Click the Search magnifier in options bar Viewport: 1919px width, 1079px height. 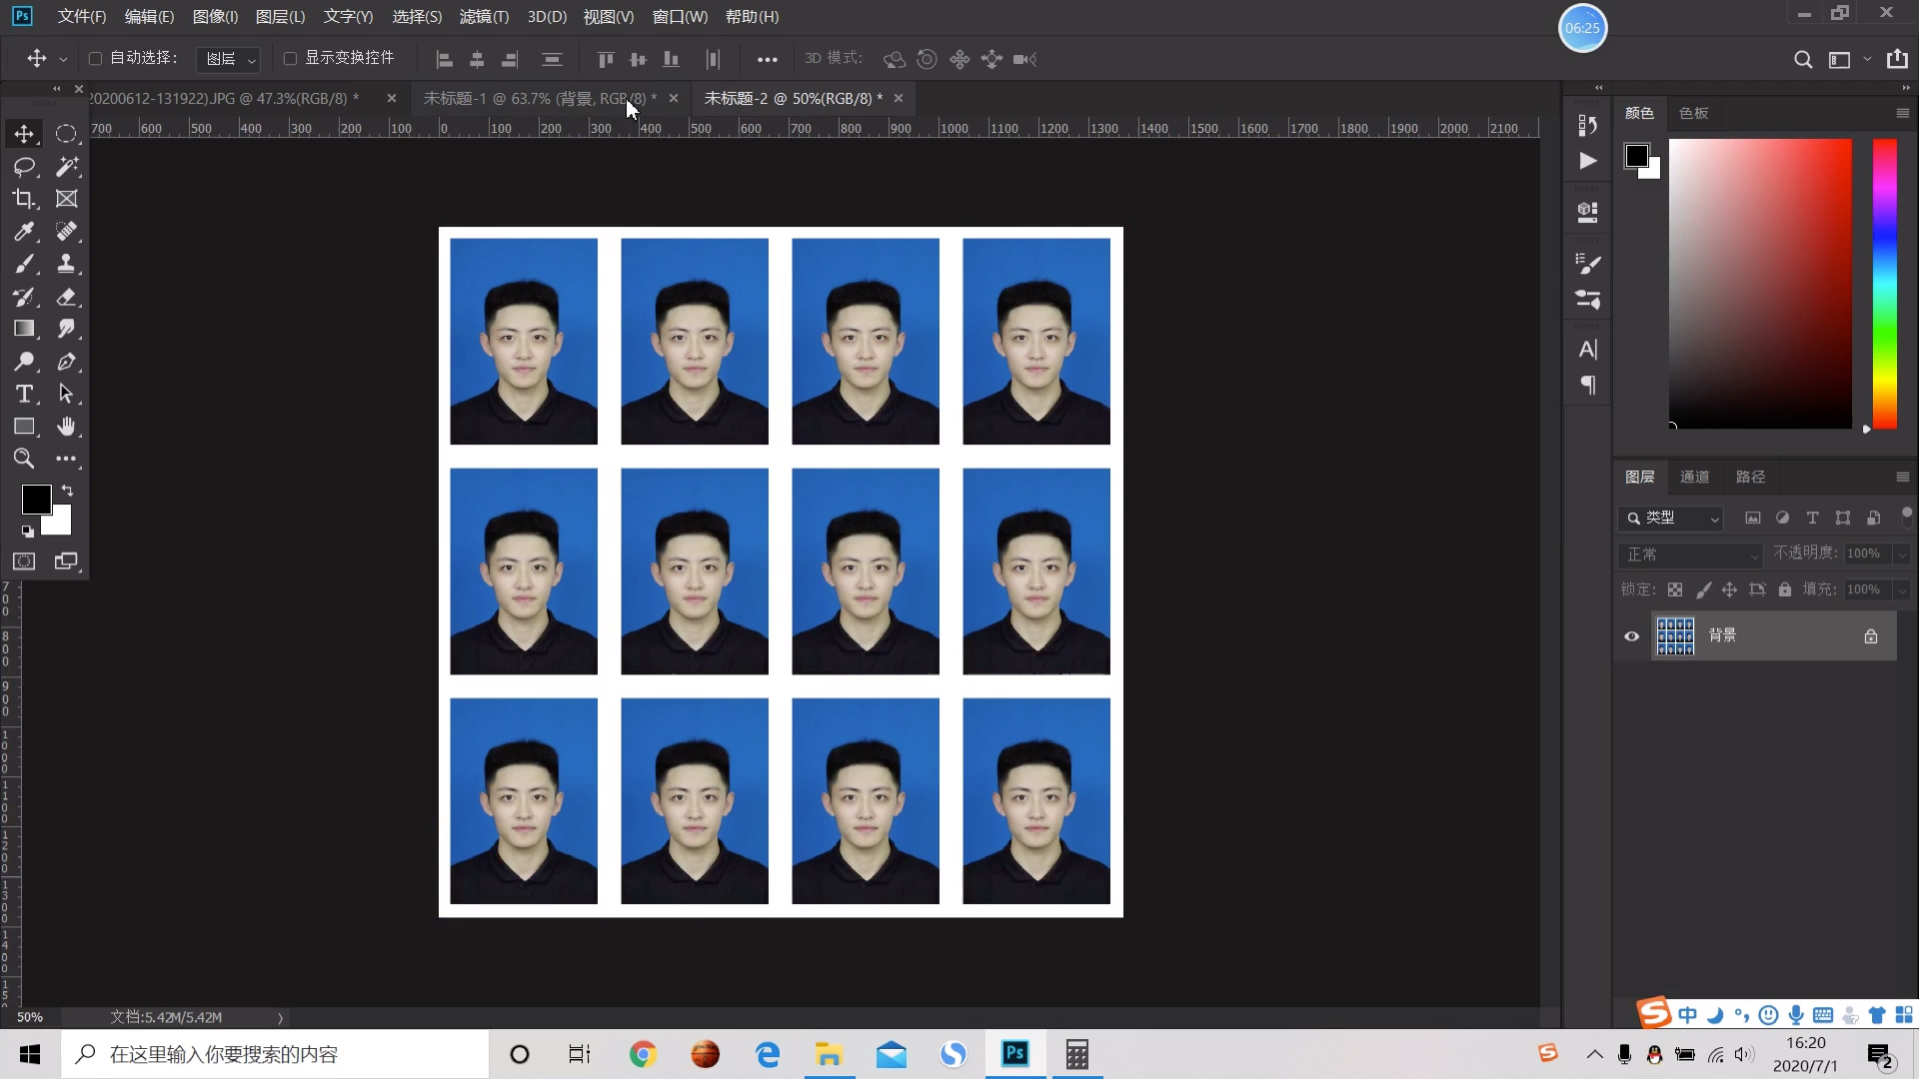point(1802,60)
